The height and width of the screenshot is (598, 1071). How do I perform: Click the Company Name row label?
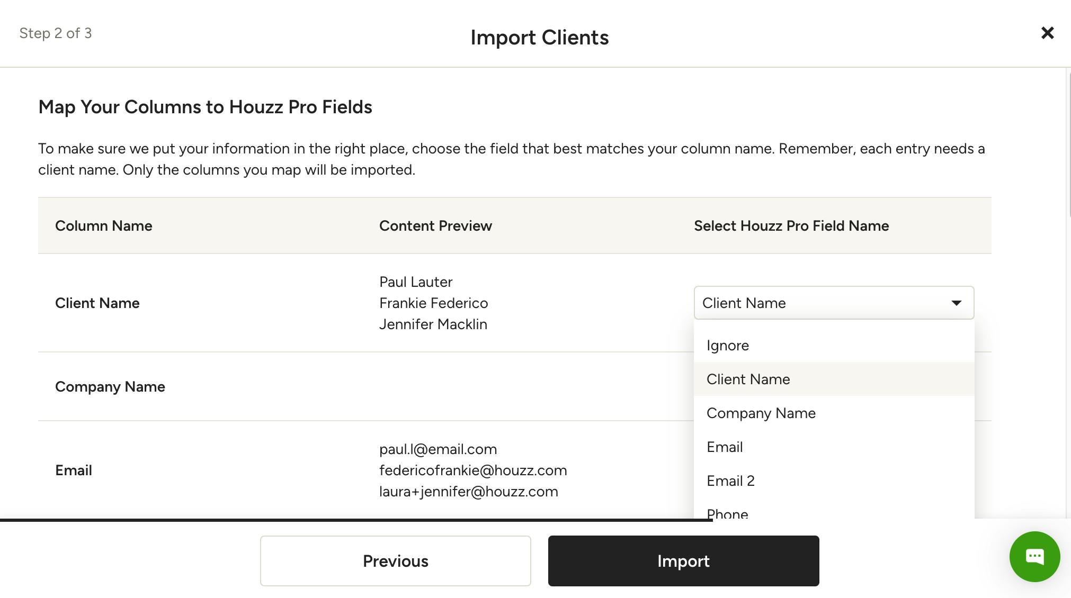click(110, 387)
